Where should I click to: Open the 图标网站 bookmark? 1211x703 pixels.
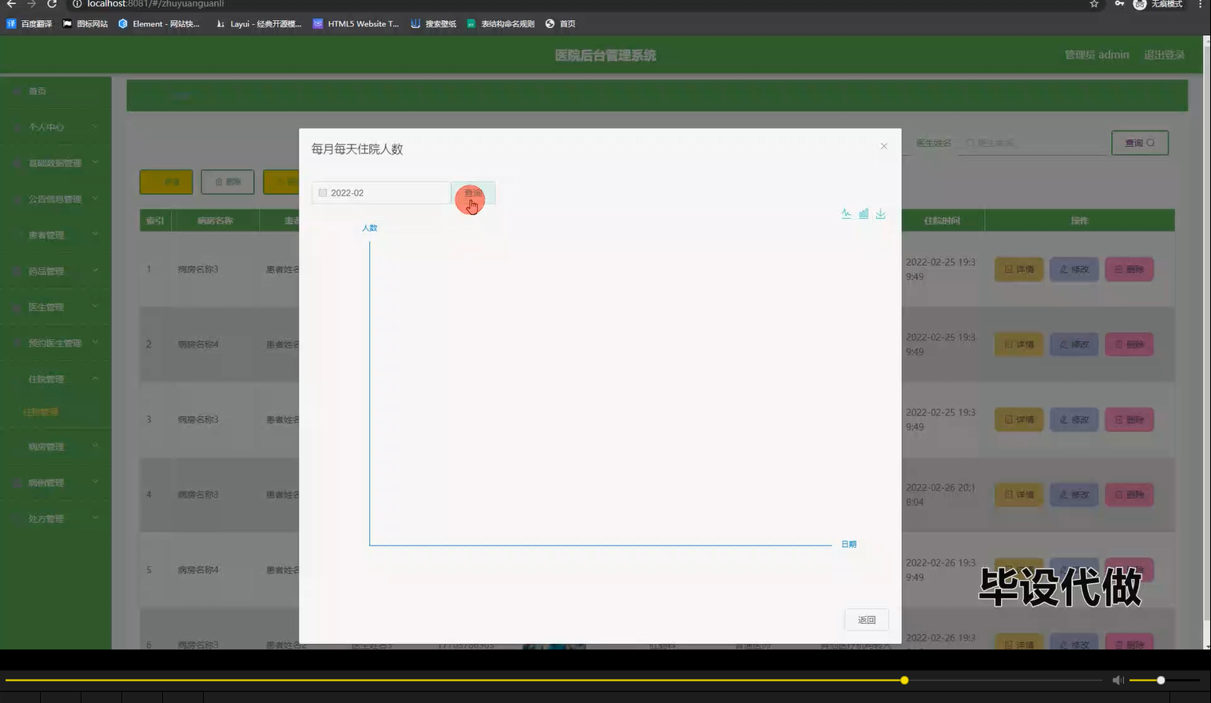pyautogui.click(x=85, y=24)
